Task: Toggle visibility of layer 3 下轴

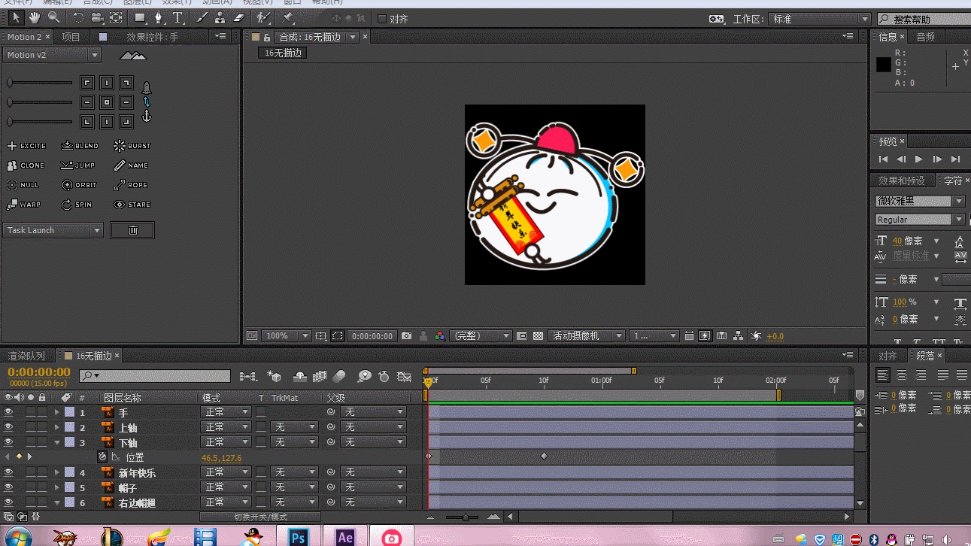Action: point(8,442)
